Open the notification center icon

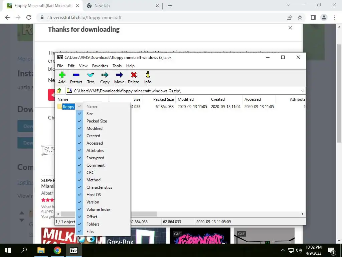(x=331, y=250)
